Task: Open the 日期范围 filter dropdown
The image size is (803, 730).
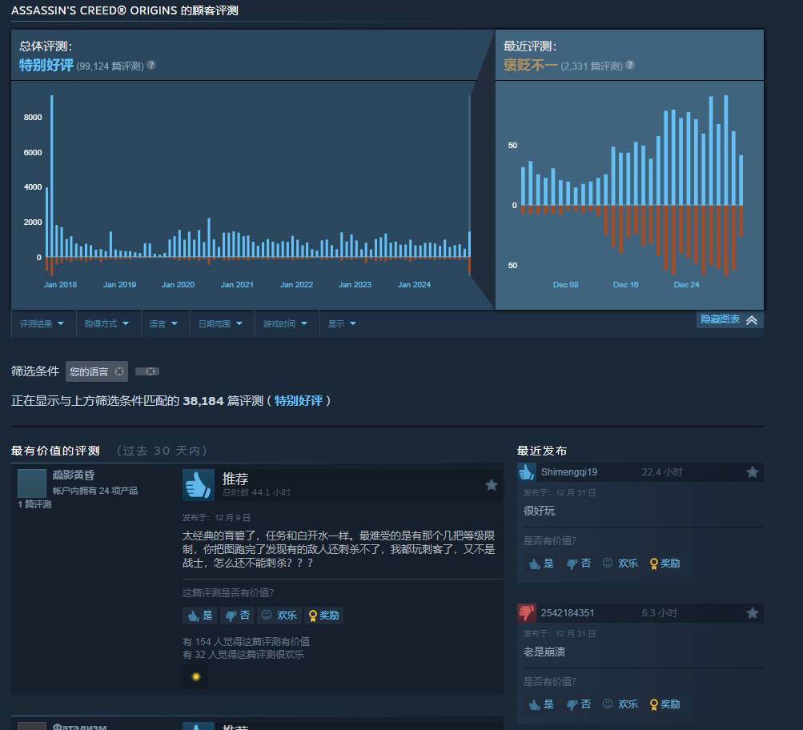Action: 218,323
